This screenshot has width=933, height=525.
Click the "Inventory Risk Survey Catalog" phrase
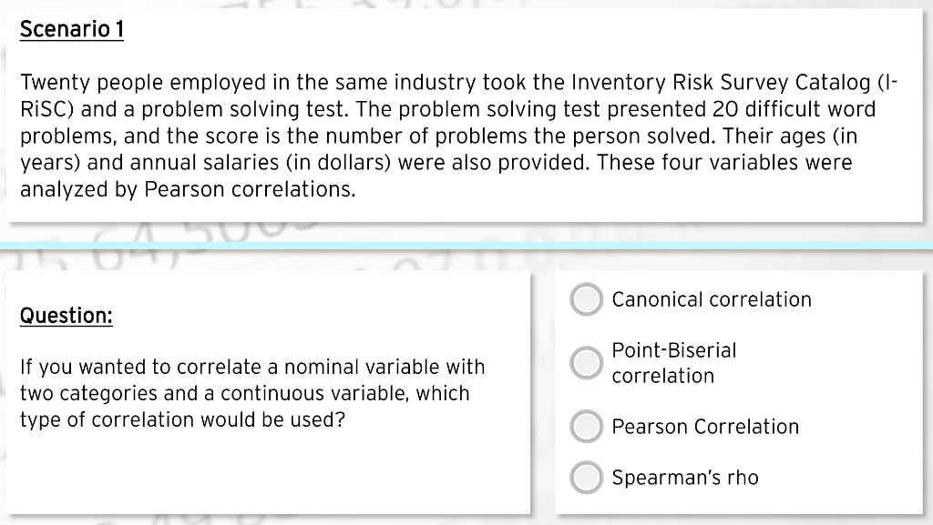[720, 84]
